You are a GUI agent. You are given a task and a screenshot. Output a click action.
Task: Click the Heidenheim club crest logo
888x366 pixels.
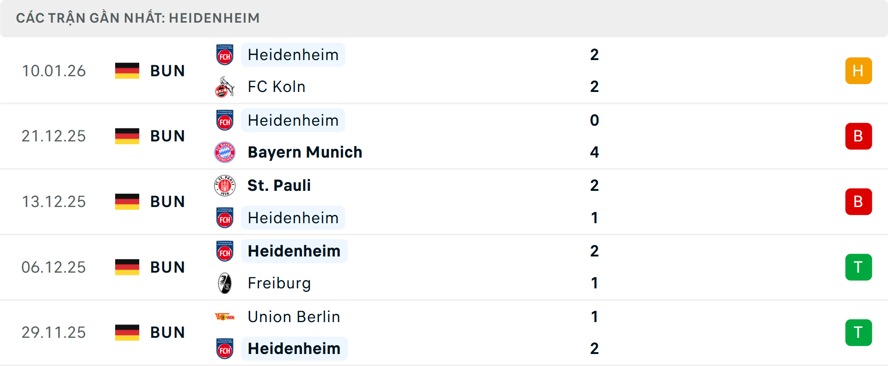[225, 54]
